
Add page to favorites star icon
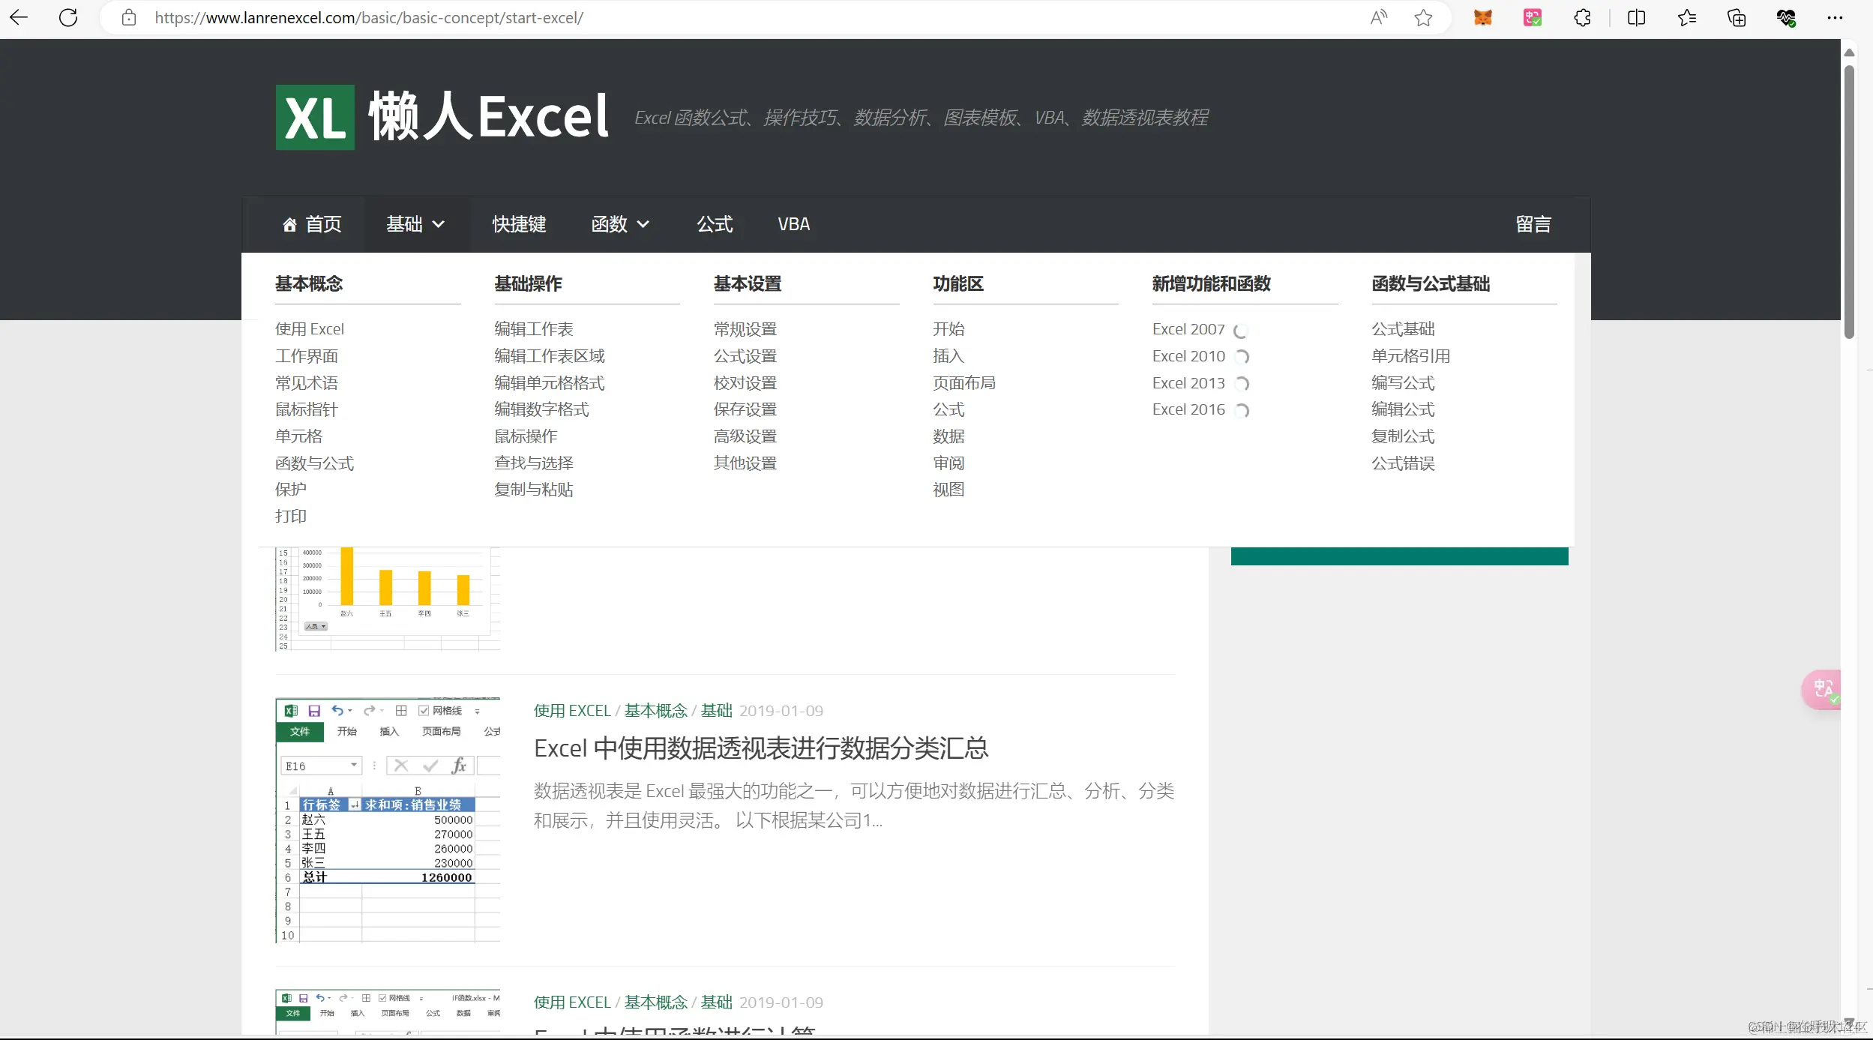pos(1423,17)
